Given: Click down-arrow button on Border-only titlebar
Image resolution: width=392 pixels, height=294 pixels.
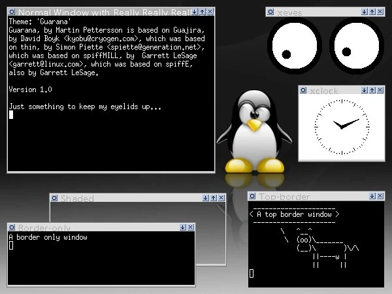Looking at the screenshot, I should [183, 227].
